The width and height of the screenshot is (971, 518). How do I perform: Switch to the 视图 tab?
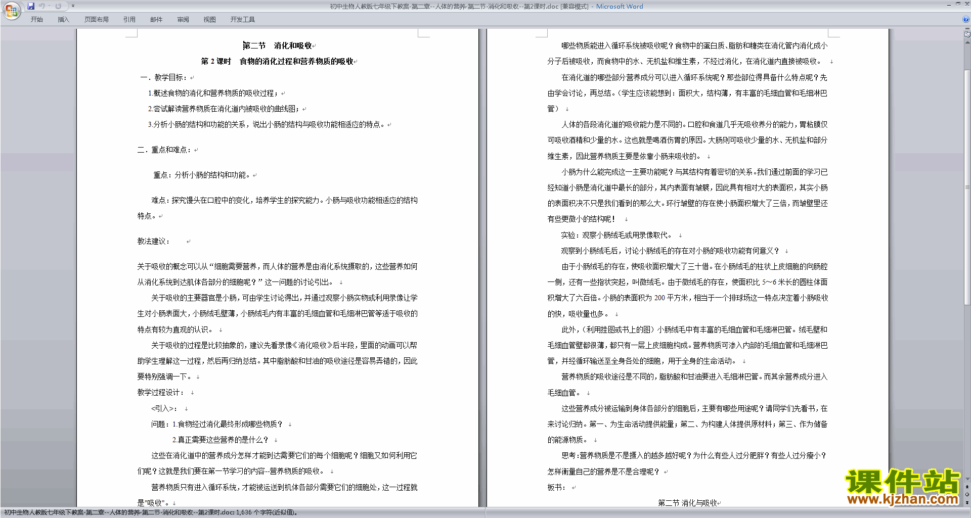[209, 20]
